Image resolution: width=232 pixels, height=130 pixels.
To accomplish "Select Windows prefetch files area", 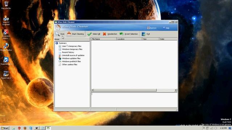I will tap(71, 61).
